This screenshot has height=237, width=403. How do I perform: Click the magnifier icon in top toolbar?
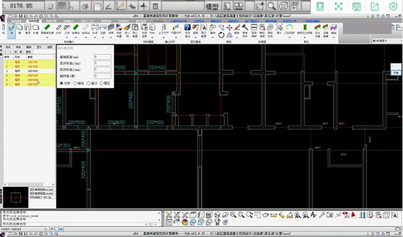tap(271, 6)
